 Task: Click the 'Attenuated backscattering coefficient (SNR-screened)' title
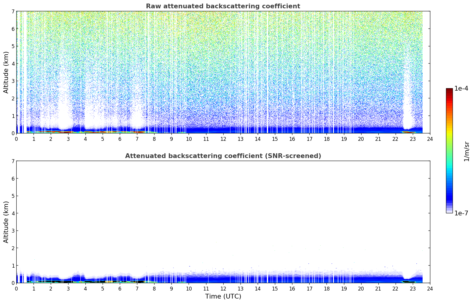223,156
